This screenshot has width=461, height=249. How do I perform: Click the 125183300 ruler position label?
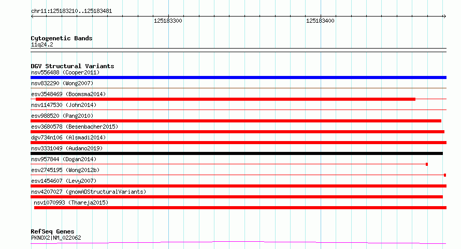tap(168, 21)
